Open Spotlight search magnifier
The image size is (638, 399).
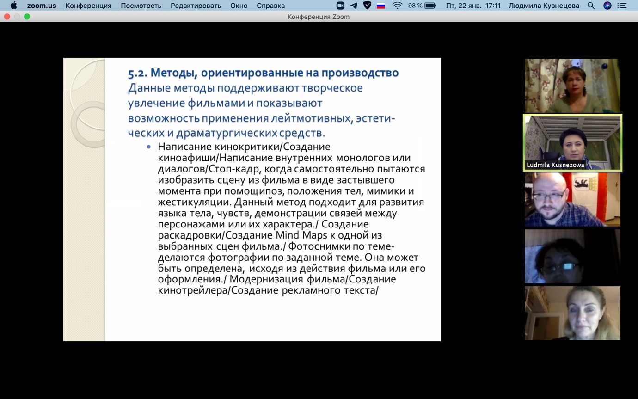pos(591,6)
